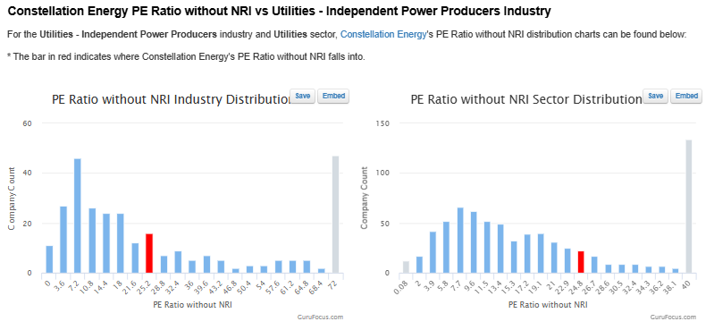Embed the Industry Distribution chart
The image size is (714, 330).
pyautogui.click(x=333, y=97)
